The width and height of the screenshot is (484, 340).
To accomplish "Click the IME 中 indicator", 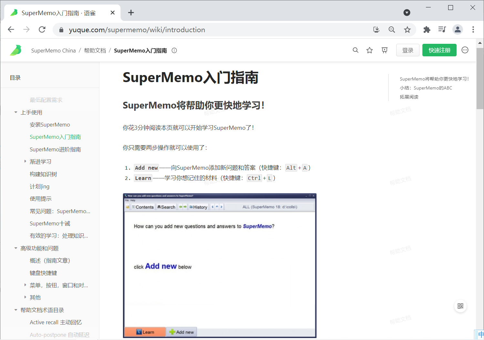I will 480,335.
